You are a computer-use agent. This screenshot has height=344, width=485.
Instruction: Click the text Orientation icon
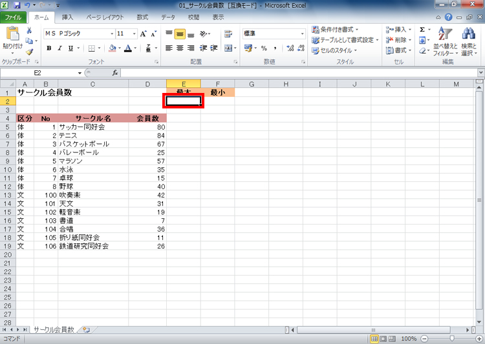[204, 34]
